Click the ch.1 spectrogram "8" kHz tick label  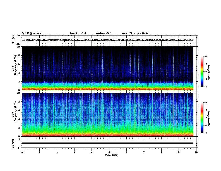click(x=19, y=55)
